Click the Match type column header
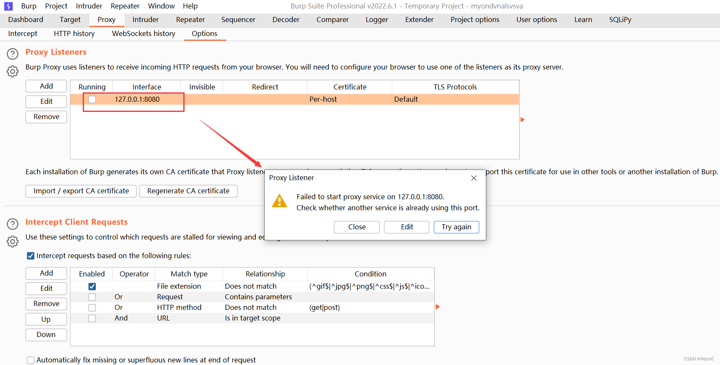The height and width of the screenshot is (365, 720). [189, 274]
